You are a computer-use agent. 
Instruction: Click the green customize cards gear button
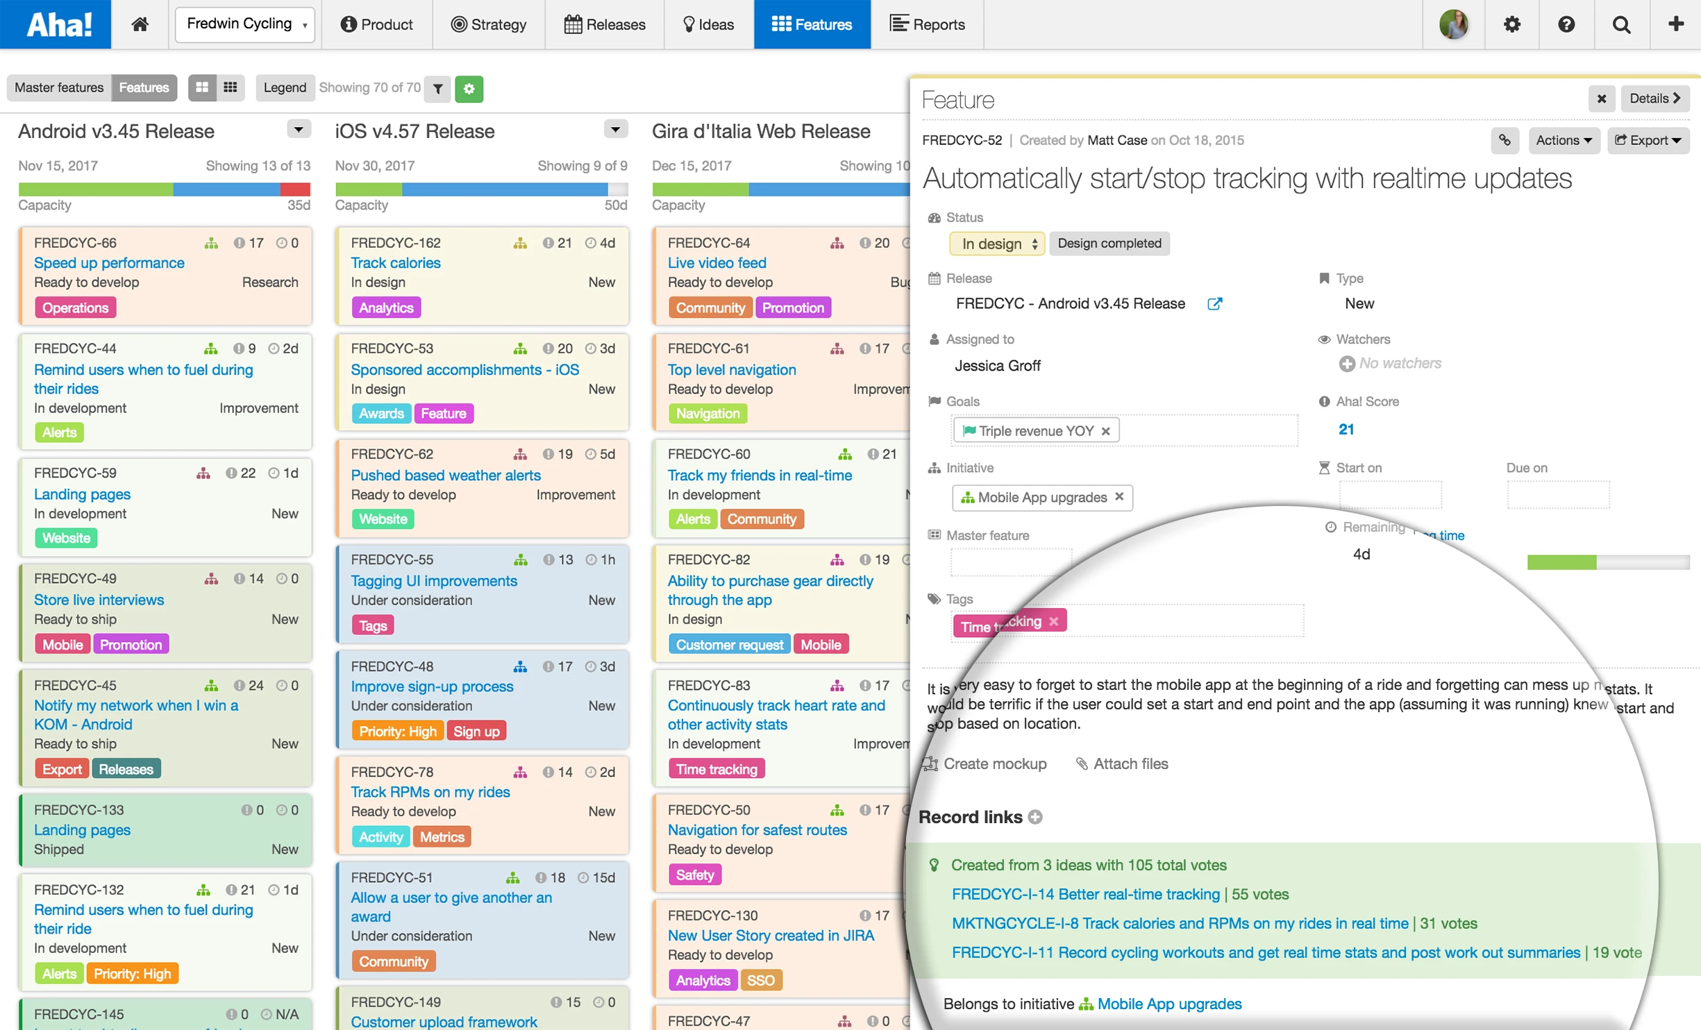point(469,88)
